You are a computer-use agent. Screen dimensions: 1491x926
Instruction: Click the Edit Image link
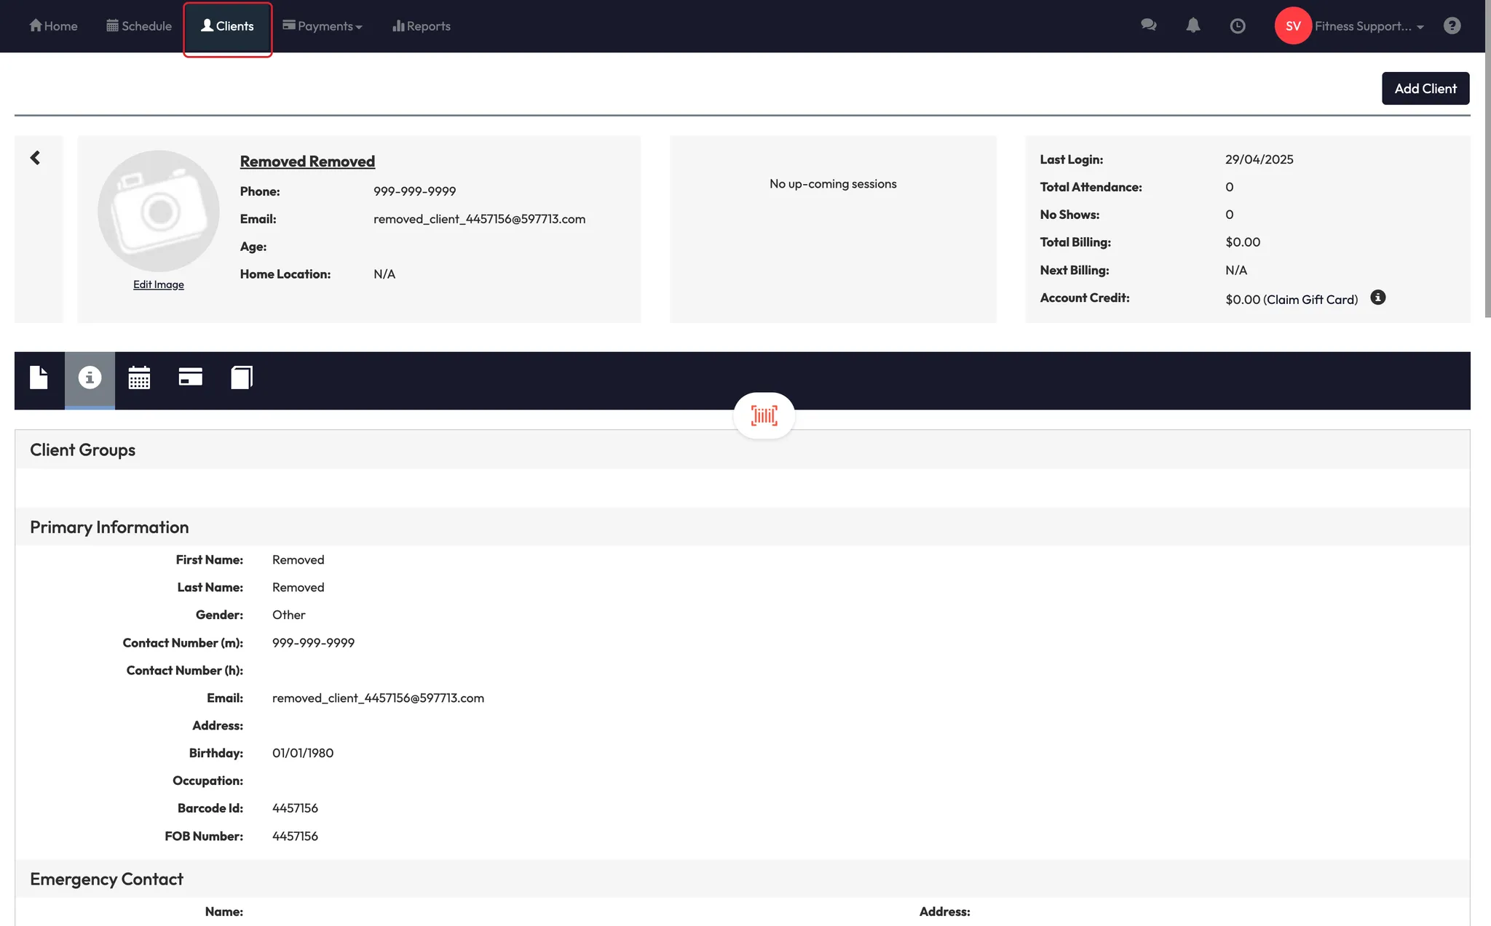[x=158, y=284]
